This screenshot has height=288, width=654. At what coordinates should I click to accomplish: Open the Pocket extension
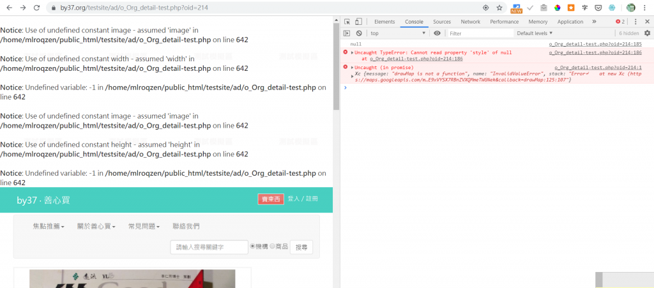(598, 8)
